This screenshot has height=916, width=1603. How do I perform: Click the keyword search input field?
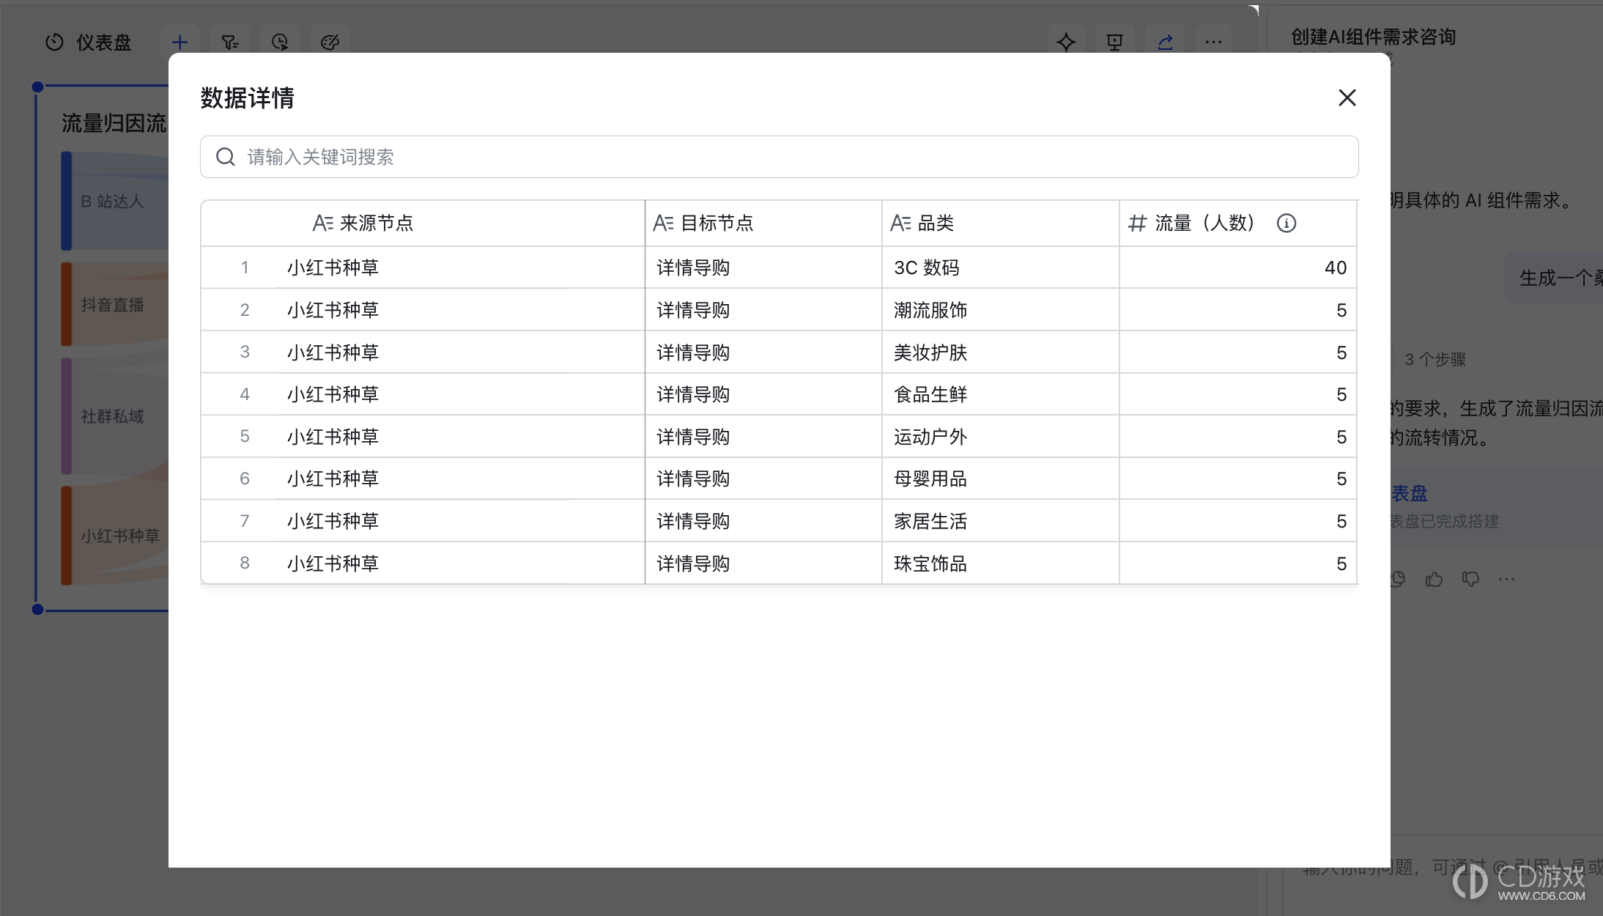(x=779, y=157)
